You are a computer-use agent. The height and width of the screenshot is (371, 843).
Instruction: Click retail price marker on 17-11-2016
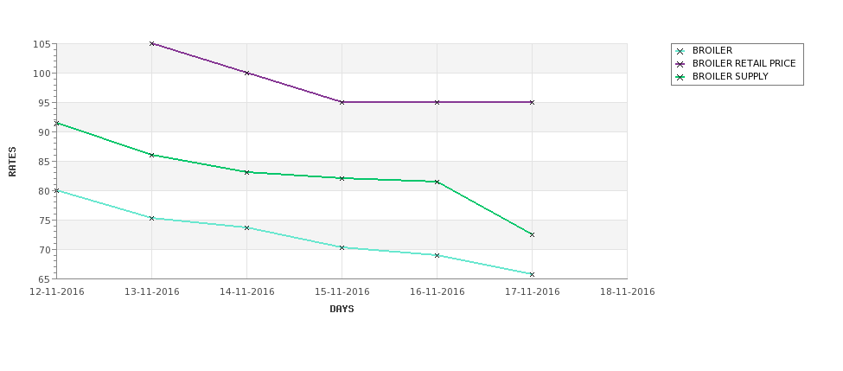pyautogui.click(x=532, y=102)
